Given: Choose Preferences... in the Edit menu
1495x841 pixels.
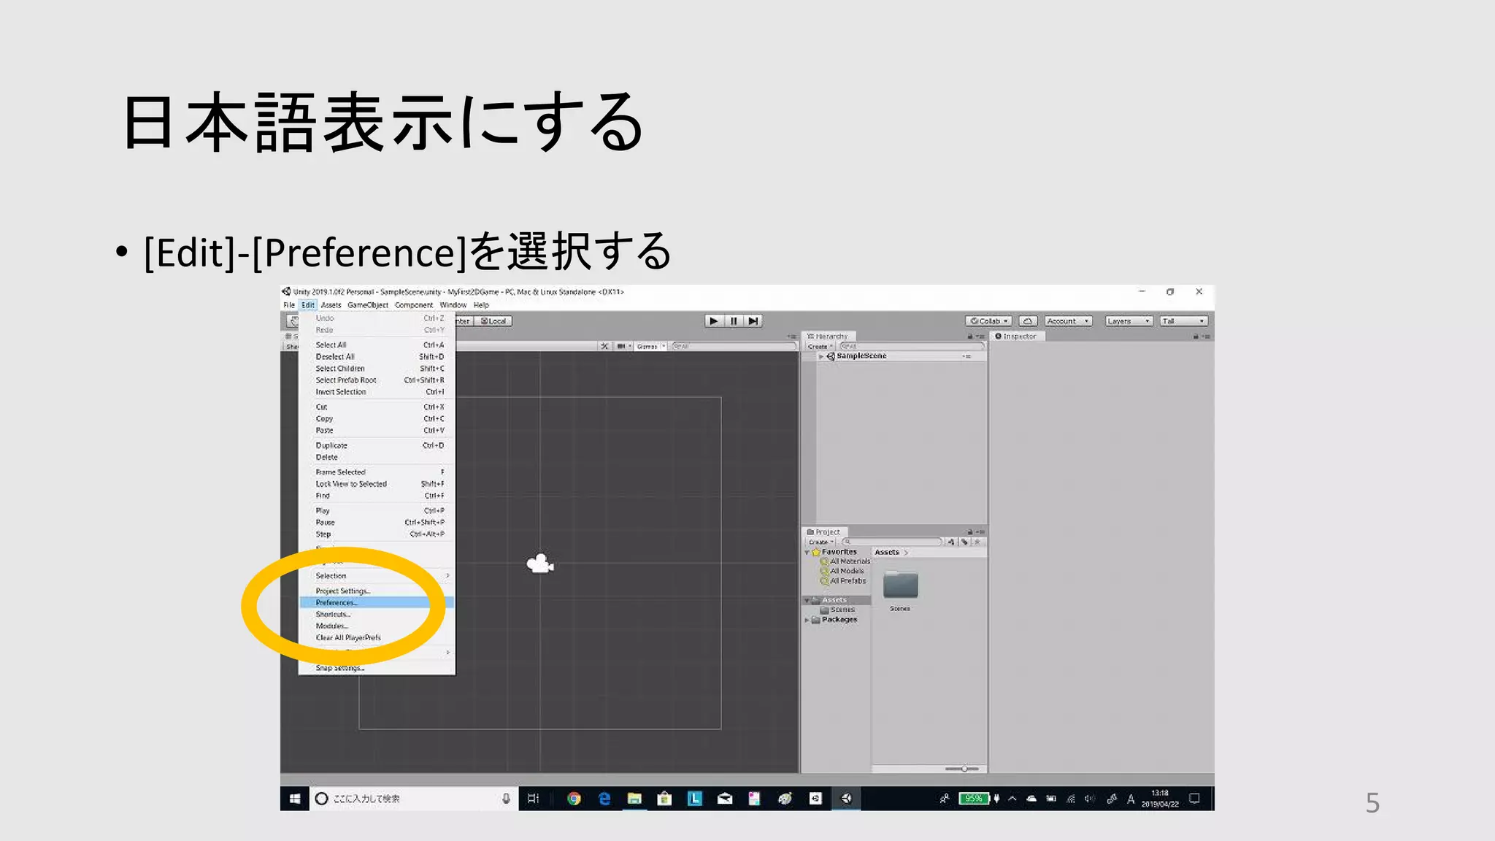Looking at the screenshot, I should click(x=377, y=602).
